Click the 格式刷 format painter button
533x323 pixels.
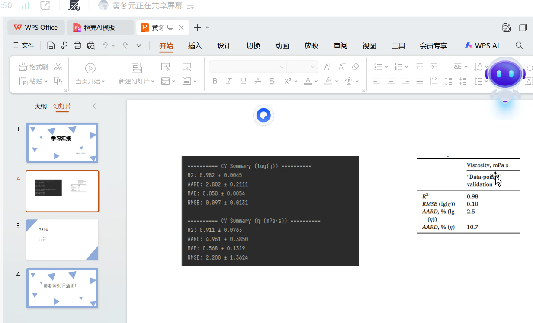click(34, 67)
